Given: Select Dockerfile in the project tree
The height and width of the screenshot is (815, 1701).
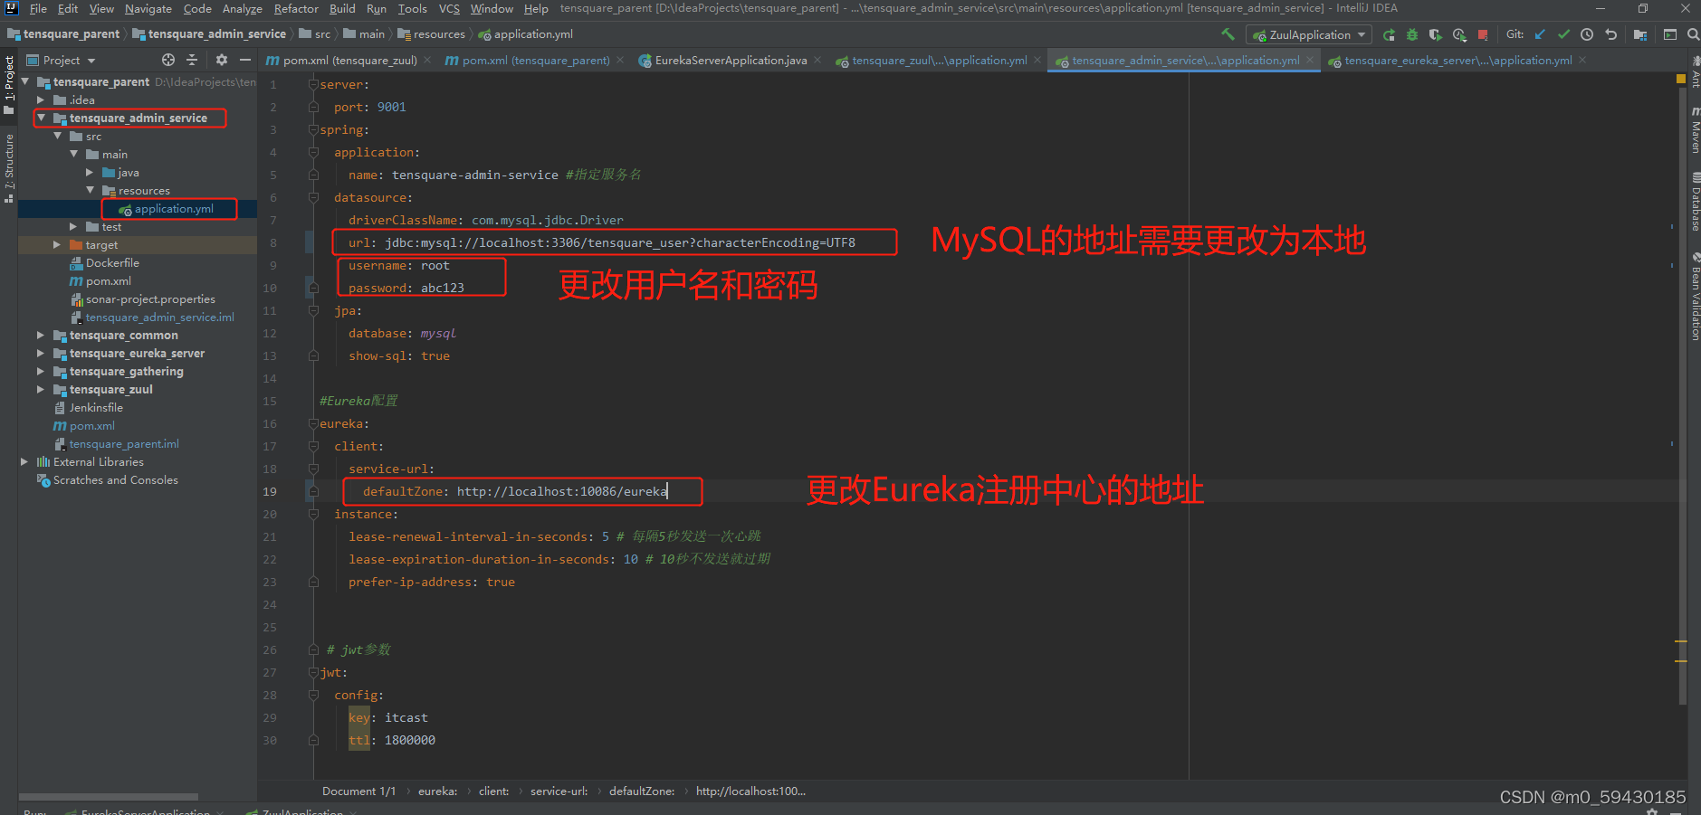Looking at the screenshot, I should (112, 263).
